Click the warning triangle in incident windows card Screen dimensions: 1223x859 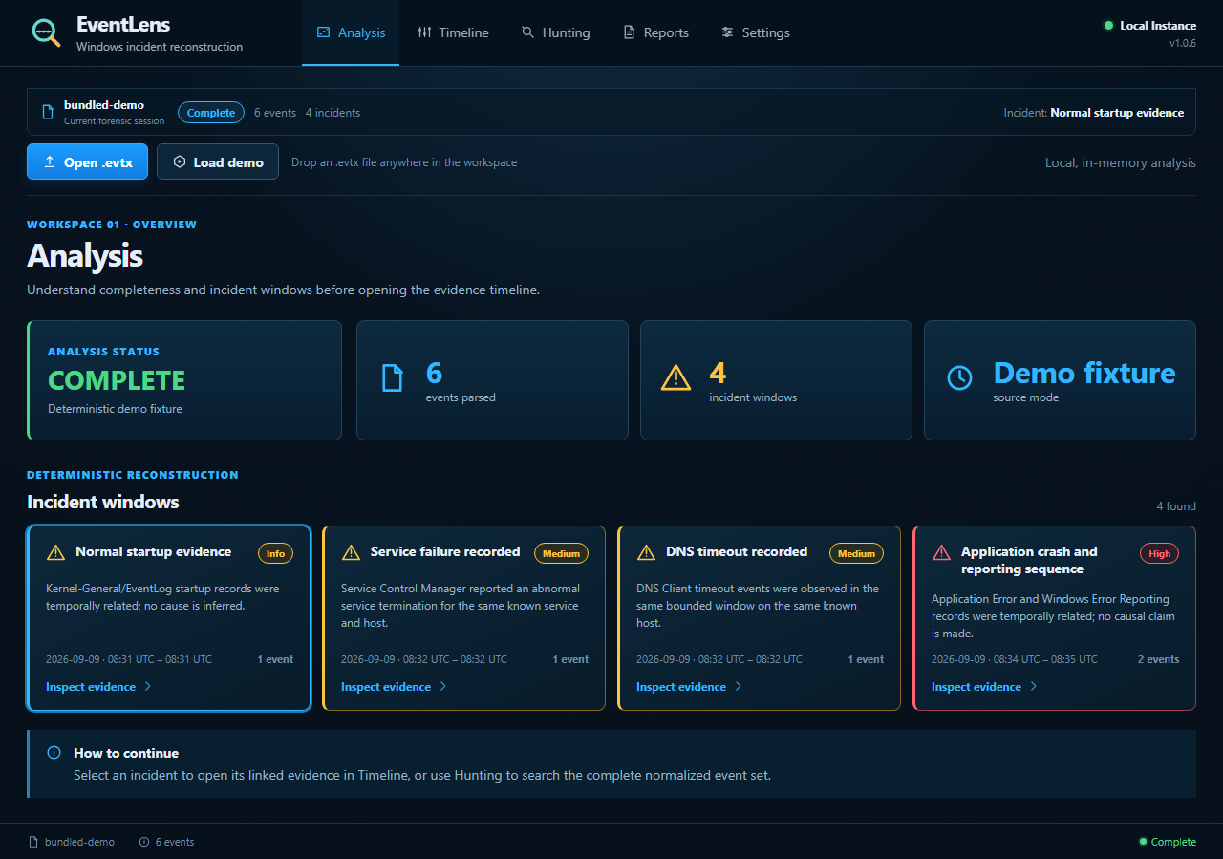676,377
